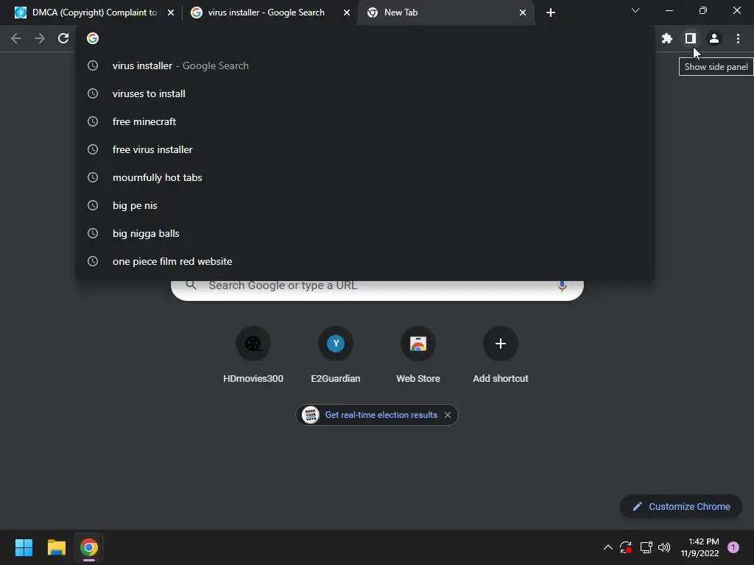
Task: Choose suggestion 'free minecraft'
Action: (x=365, y=121)
